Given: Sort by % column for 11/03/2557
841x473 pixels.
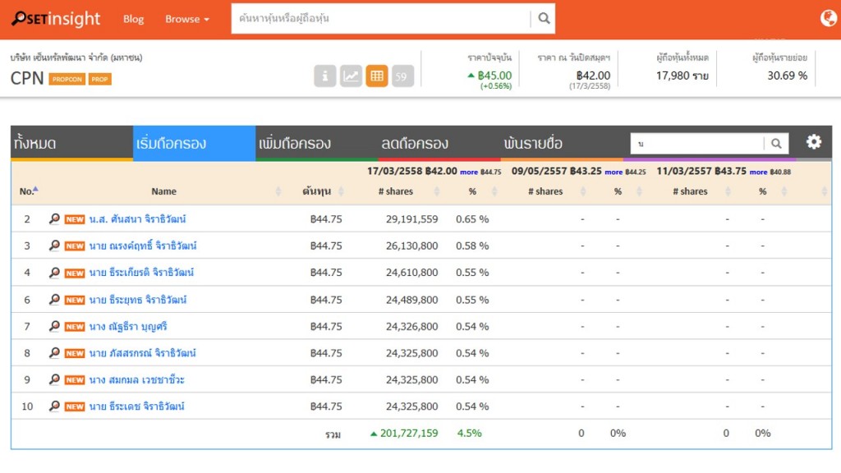Looking at the screenshot, I should (x=763, y=191).
